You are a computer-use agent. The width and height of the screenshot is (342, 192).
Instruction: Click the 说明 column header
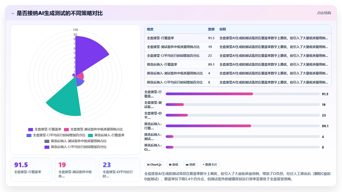coord(223,29)
